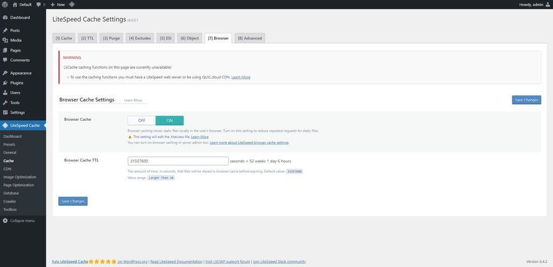Image resolution: width=553 pixels, height=267 pixels.
Task: Click the Pages icon in sidebar
Action: (x=5, y=50)
